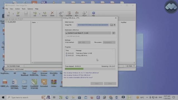Click the Name column header

34,22
